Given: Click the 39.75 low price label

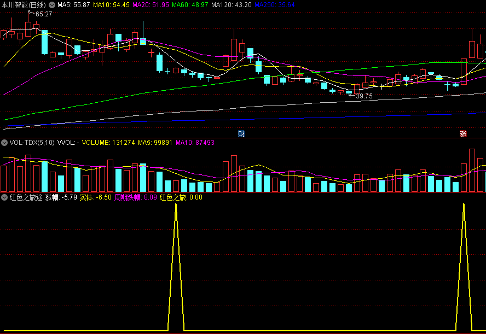Looking at the screenshot, I should 364,96.
